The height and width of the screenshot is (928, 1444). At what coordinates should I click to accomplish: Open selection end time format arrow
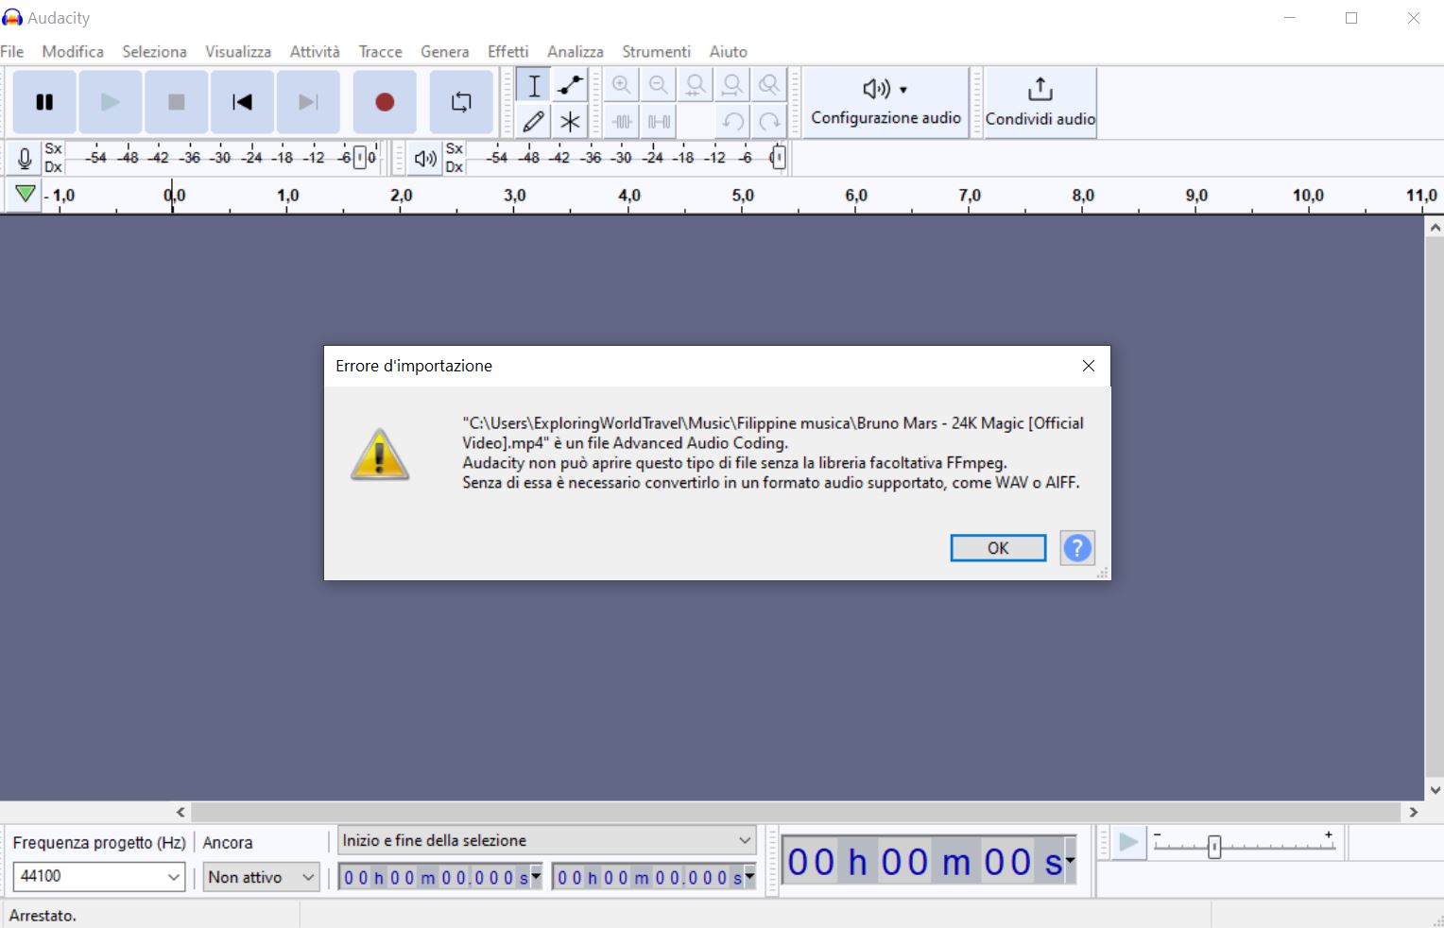pyautogui.click(x=750, y=877)
